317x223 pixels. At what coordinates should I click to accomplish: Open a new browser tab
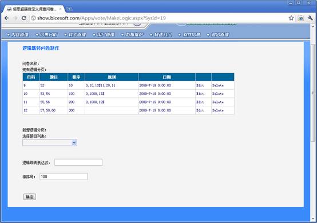69,9
